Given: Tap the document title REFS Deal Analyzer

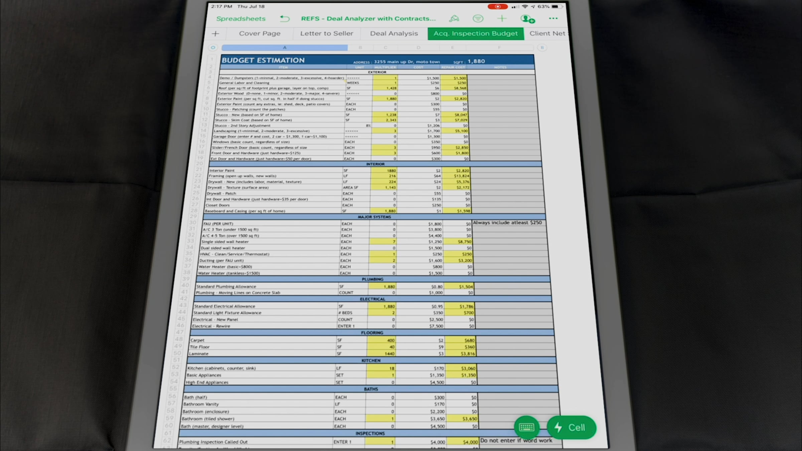Looking at the screenshot, I should tap(368, 19).
